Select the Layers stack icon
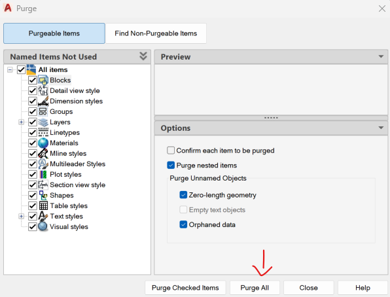Viewport: 390px width, 297px height. tap(43, 122)
